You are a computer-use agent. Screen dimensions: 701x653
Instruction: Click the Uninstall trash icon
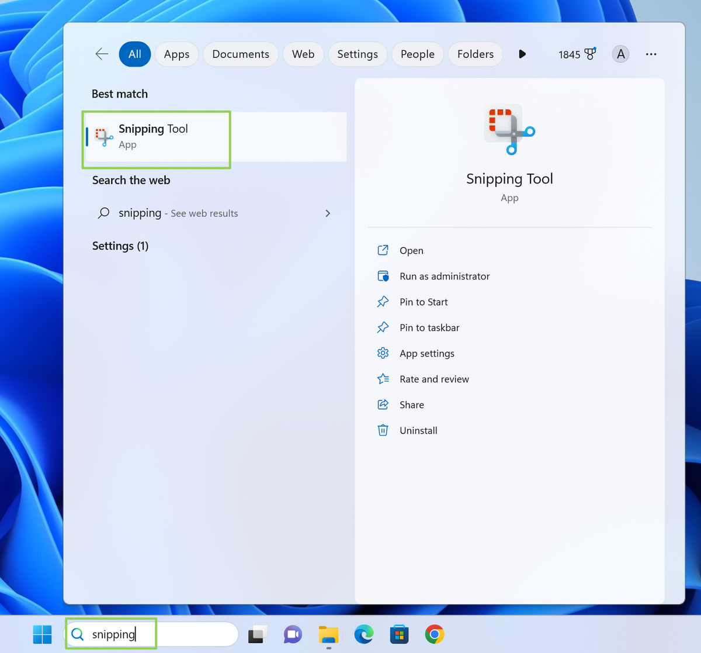pyautogui.click(x=383, y=430)
